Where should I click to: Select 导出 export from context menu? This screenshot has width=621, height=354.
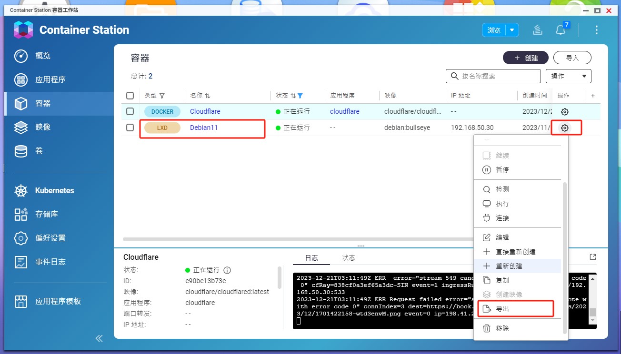tap(502, 309)
